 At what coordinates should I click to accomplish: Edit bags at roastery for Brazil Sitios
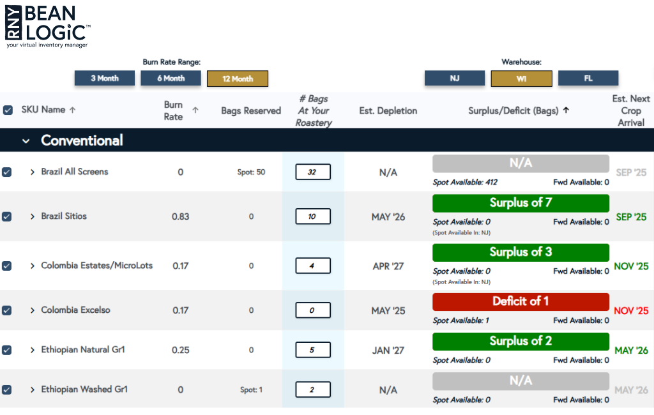(313, 216)
